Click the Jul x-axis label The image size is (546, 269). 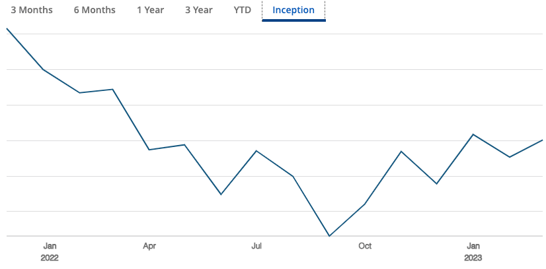point(256,246)
